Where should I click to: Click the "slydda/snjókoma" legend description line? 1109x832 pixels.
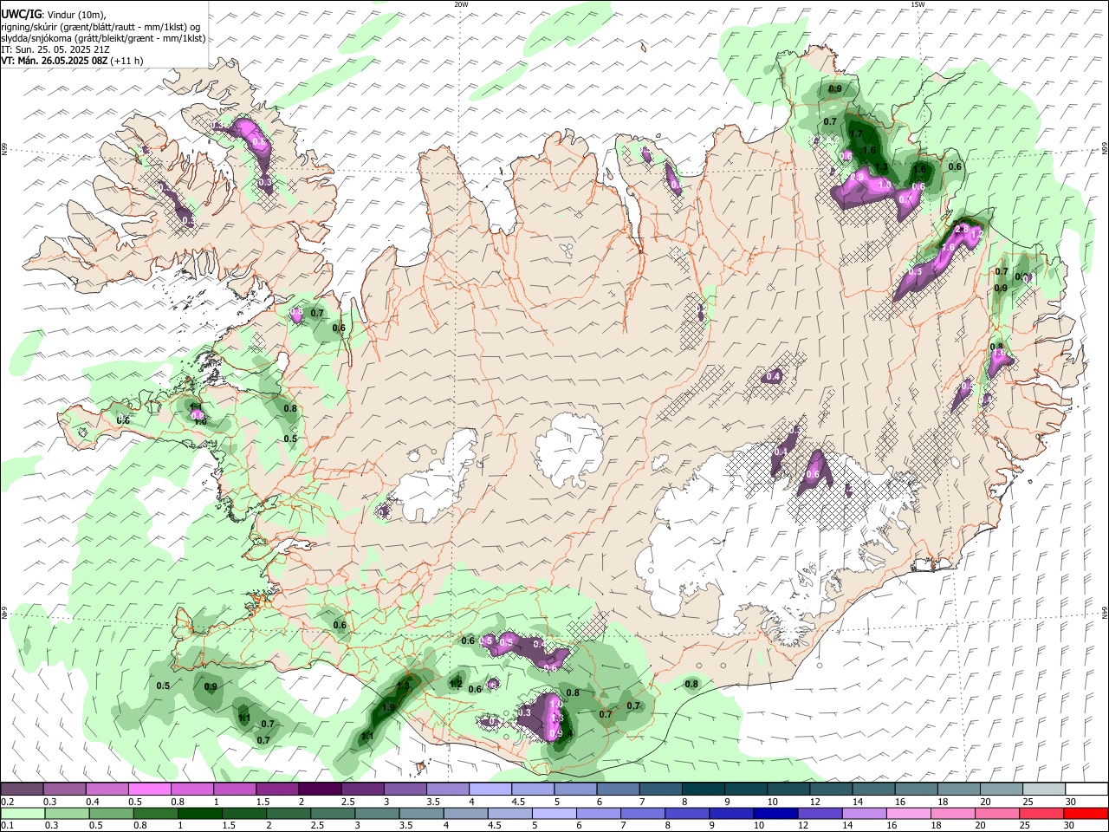(x=103, y=38)
